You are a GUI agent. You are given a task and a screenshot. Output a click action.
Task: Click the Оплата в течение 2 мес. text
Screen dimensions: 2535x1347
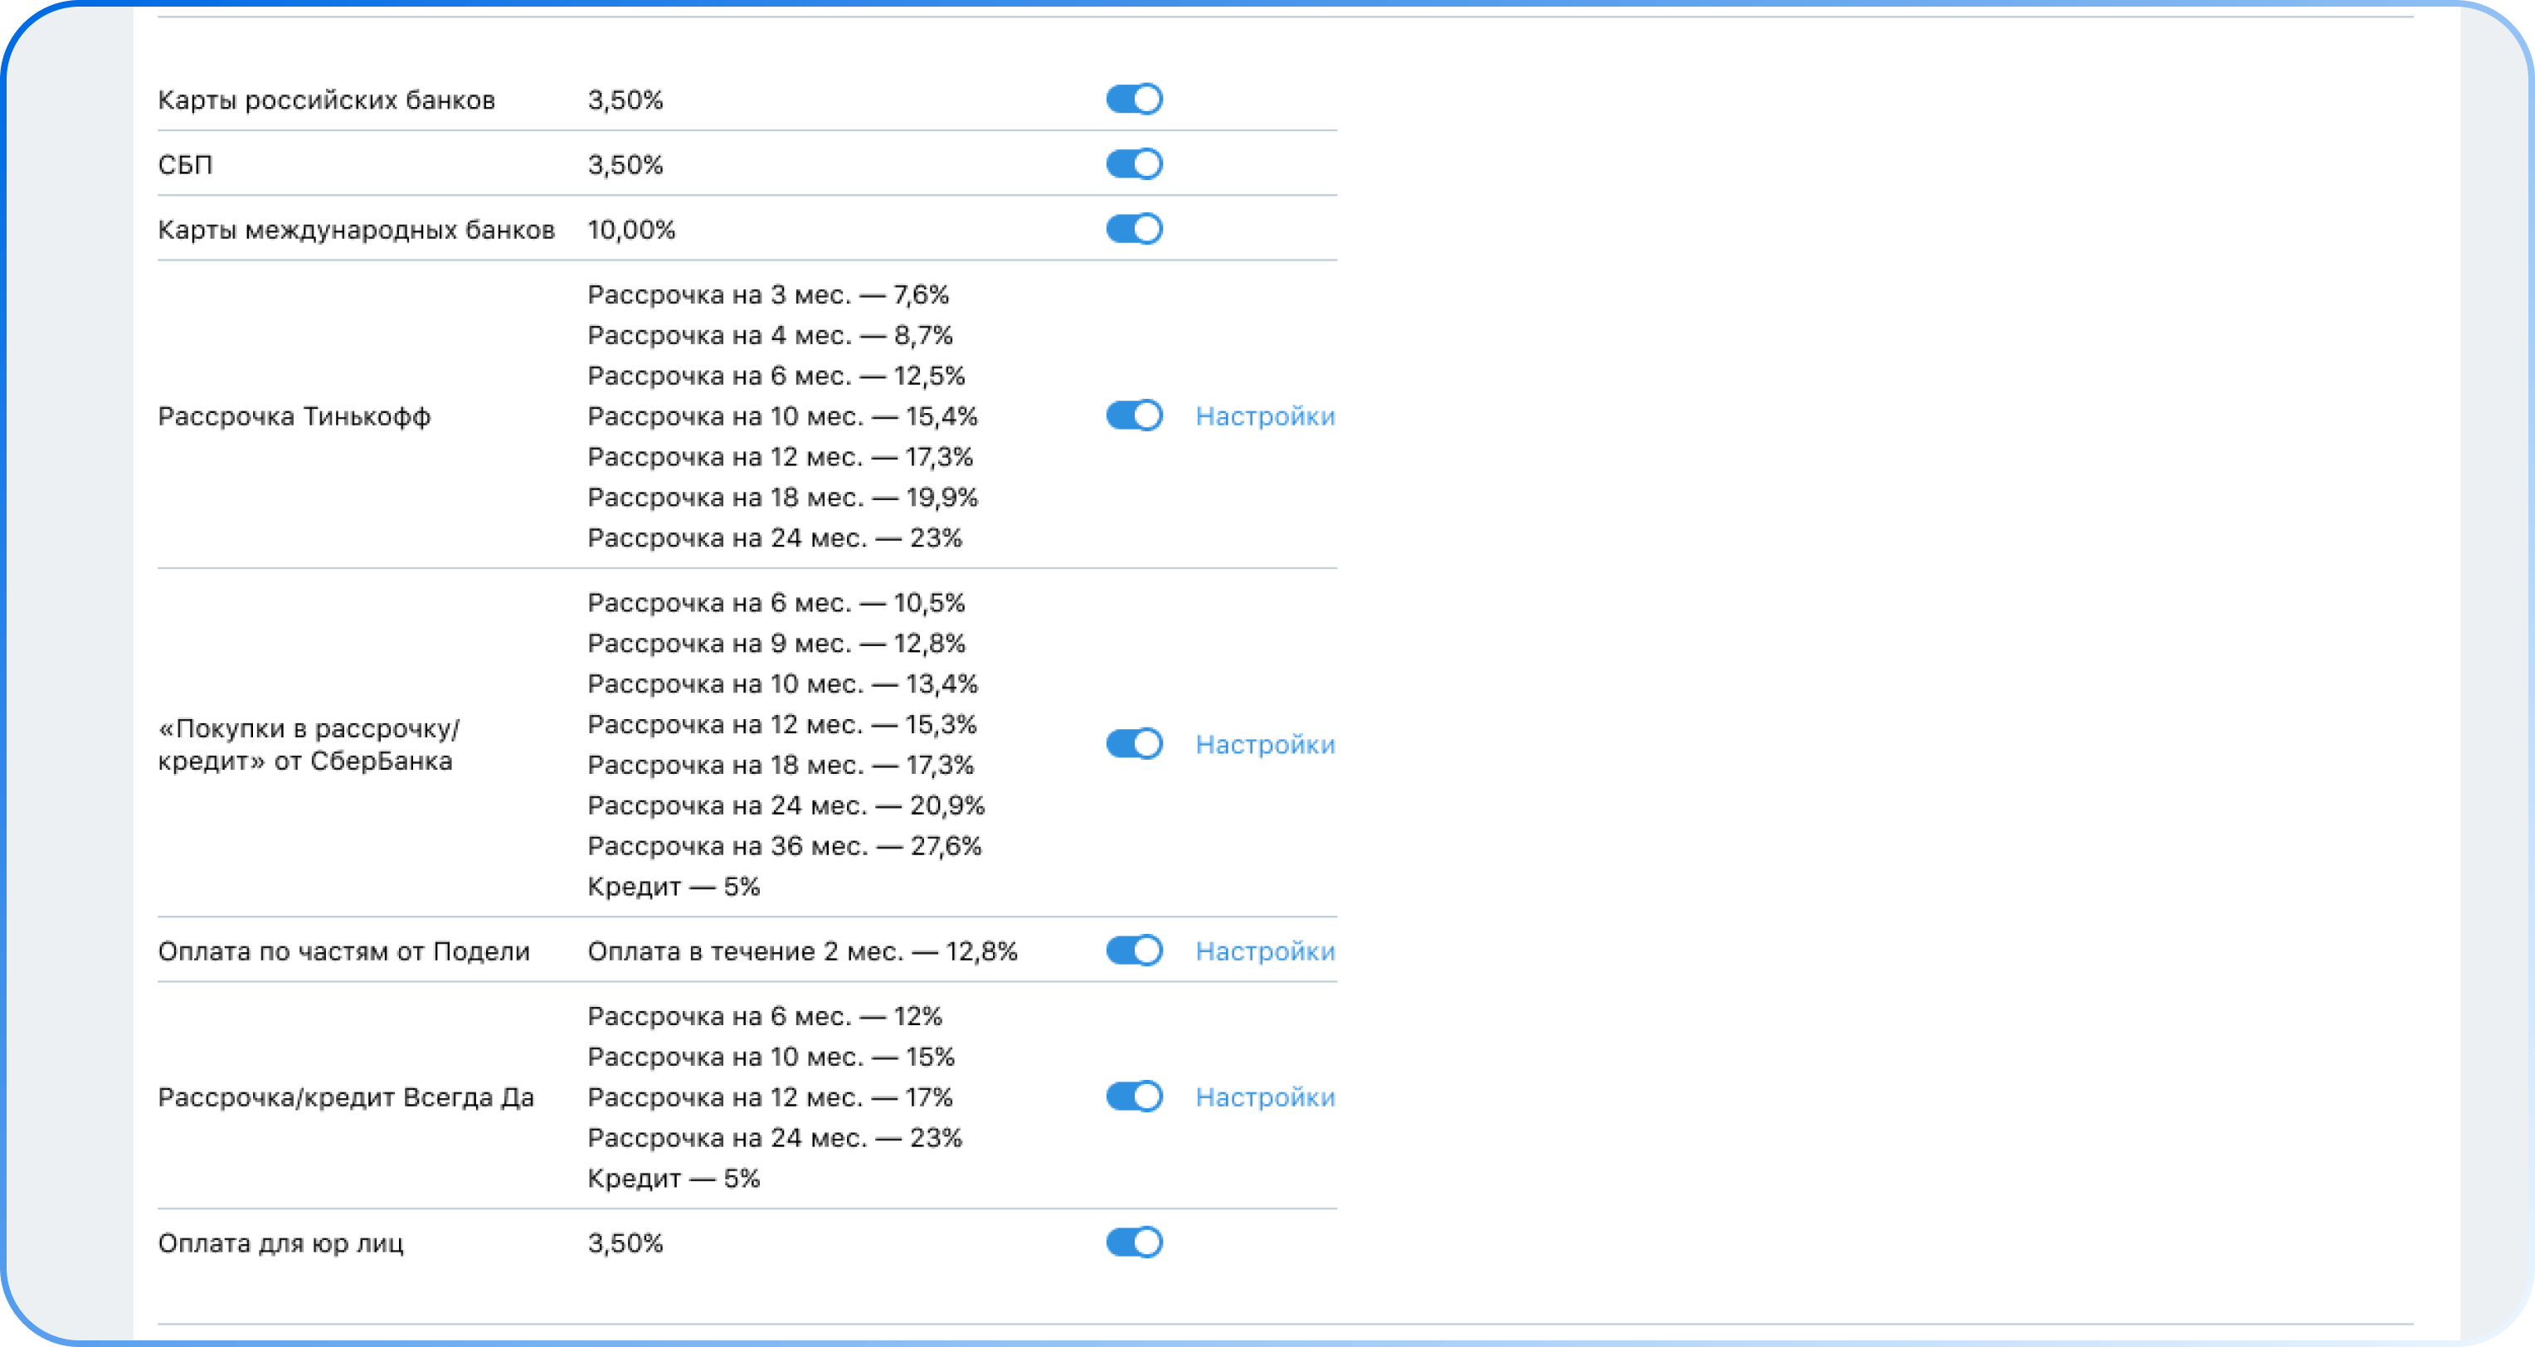[802, 951]
